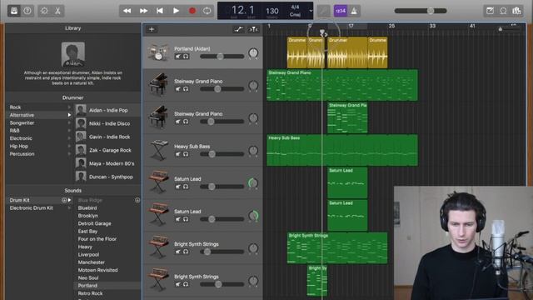Fast forward the playhead

(143, 11)
